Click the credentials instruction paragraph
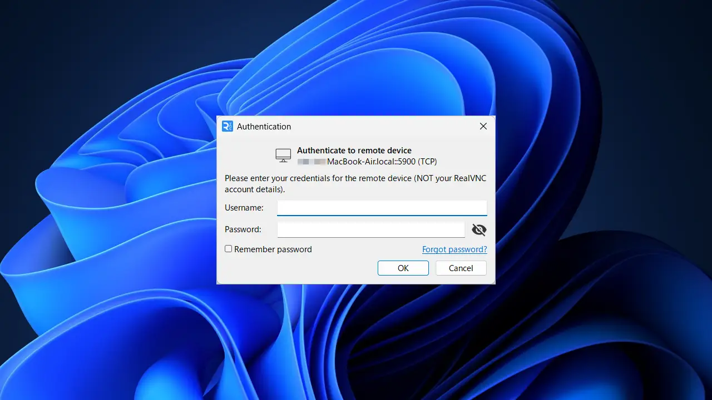Image resolution: width=712 pixels, height=400 pixels. 355,184
